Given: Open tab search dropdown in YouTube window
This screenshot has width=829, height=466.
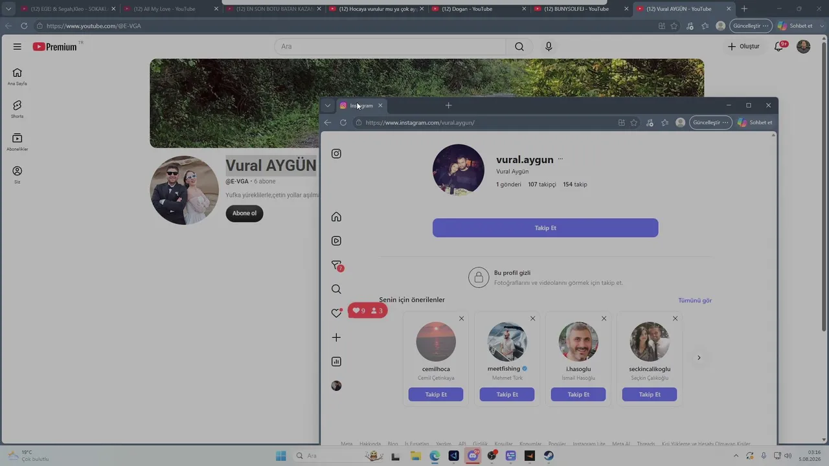Looking at the screenshot, I should (8, 9).
